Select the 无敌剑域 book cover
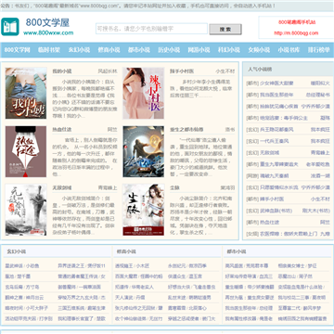 (x=26, y=210)
